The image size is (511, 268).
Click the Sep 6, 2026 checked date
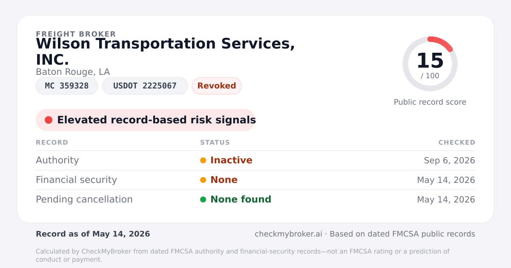tap(450, 160)
